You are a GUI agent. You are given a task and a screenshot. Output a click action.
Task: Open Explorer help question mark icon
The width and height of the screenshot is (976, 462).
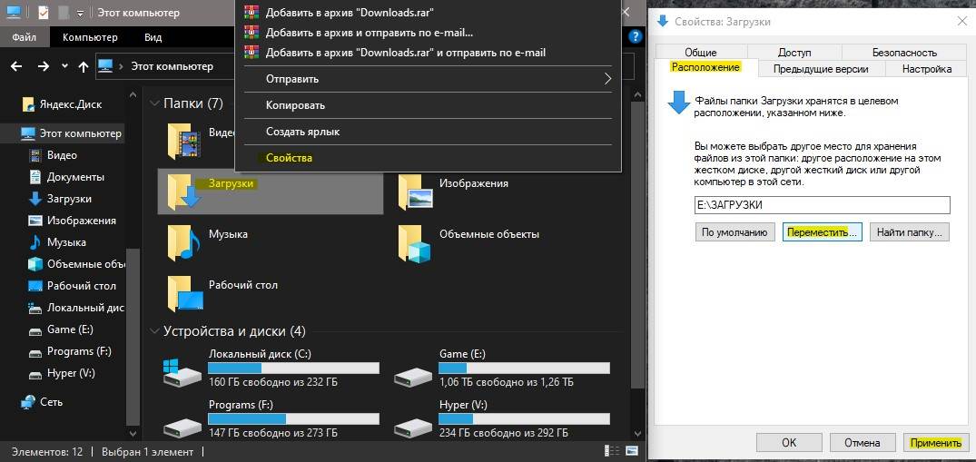636,36
